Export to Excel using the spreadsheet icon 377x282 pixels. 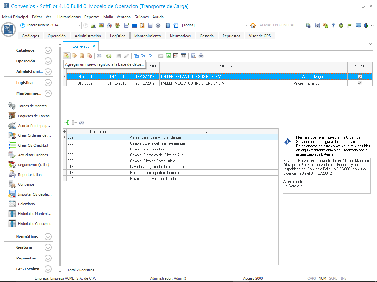168,56
